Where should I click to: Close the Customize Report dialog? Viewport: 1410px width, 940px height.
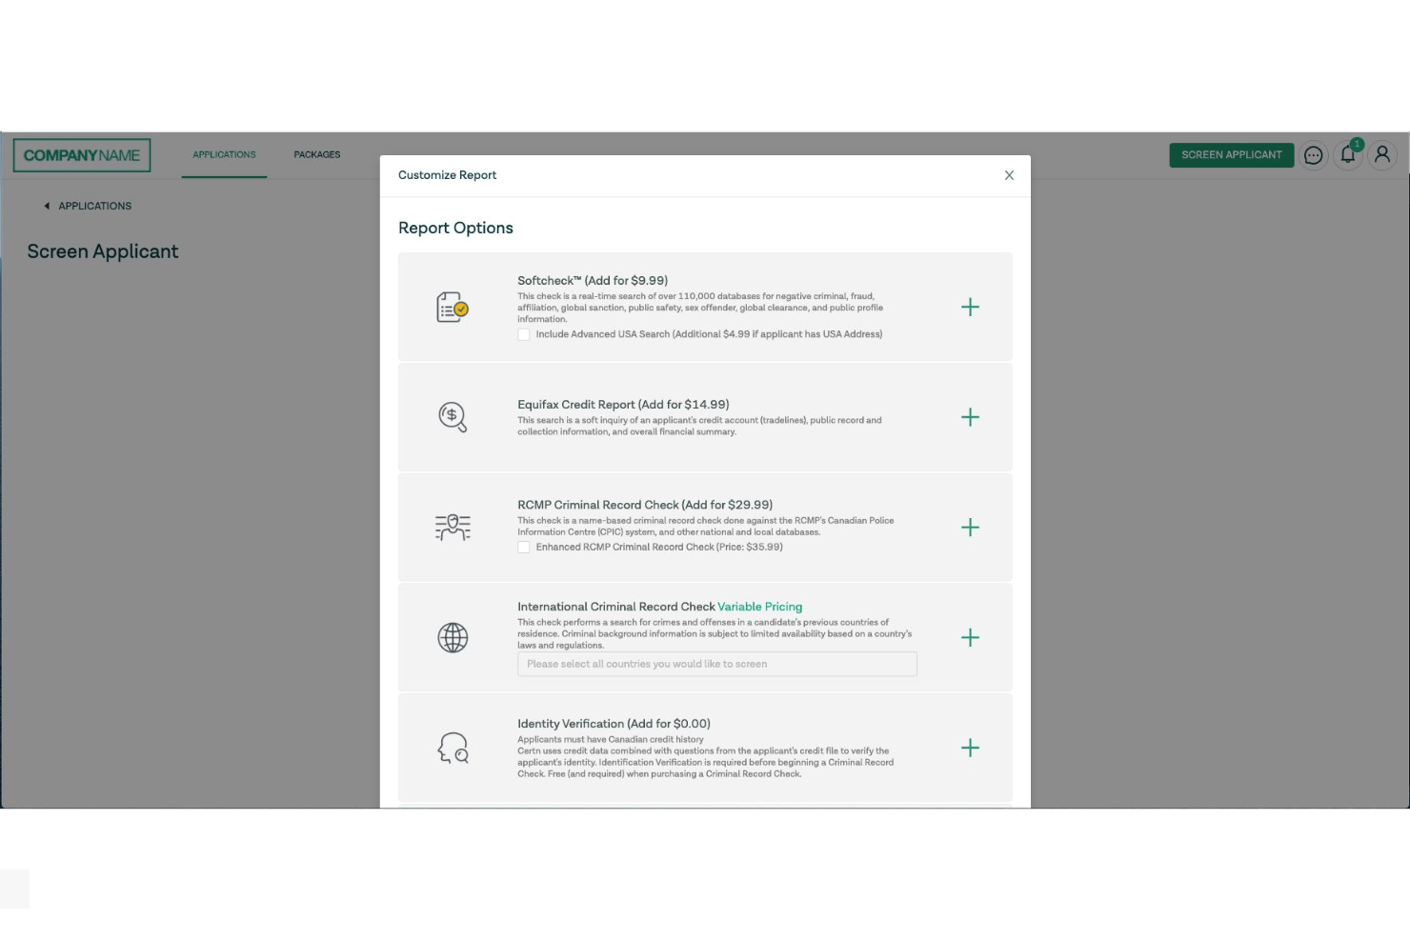coord(1009,175)
